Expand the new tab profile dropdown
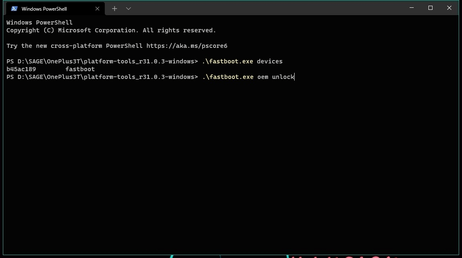The image size is (462, 258). click(128, 9)
